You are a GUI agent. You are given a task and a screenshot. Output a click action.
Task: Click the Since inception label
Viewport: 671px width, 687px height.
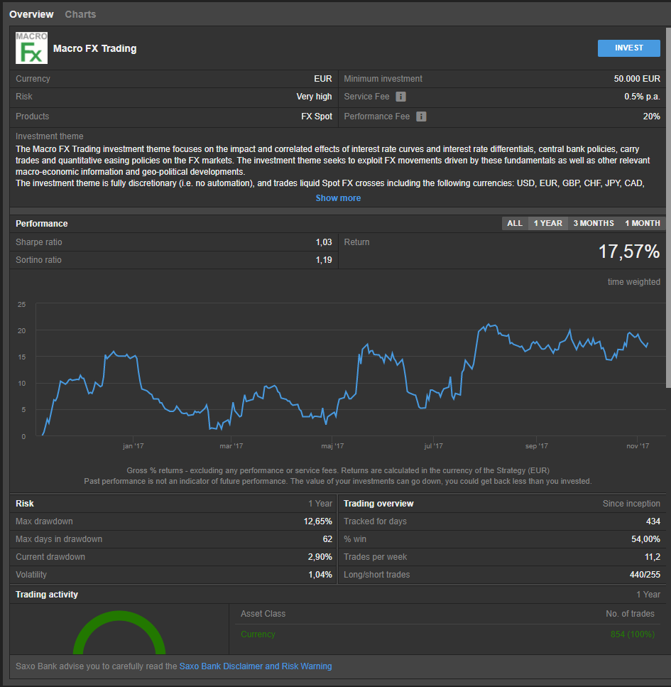631,504
